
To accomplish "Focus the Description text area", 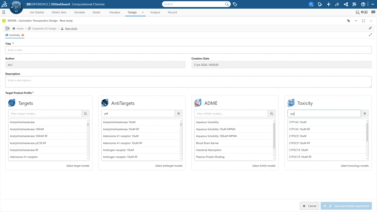I will click(188, 82).
